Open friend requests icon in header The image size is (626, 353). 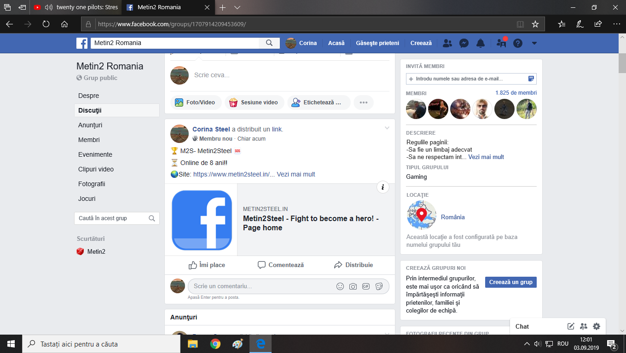coord(447,43)
